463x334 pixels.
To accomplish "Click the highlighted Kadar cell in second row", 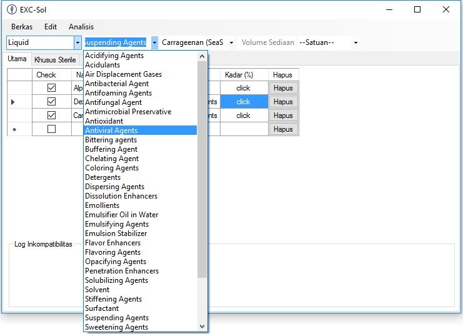I will tap(243, 102).
